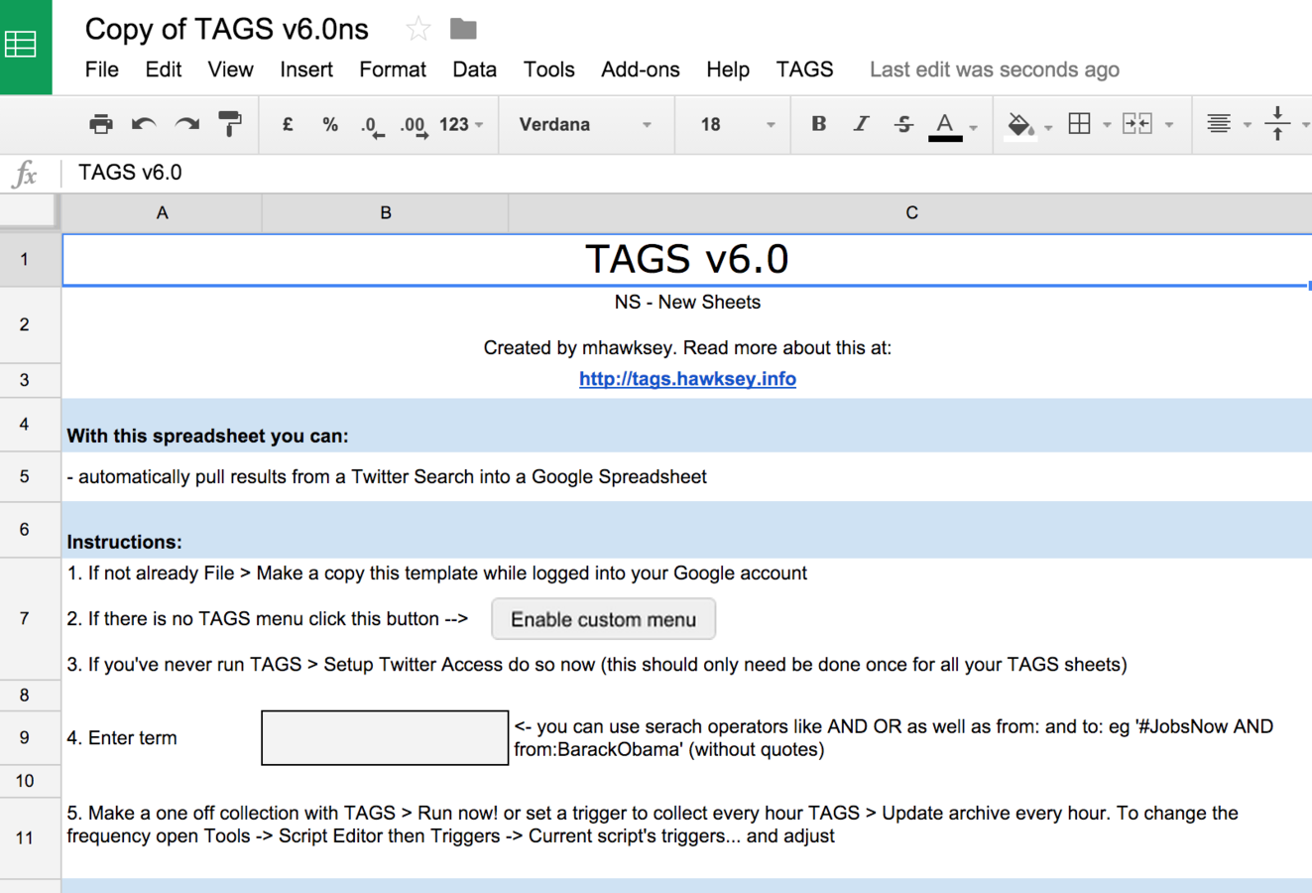This screenshot has height=893, width=1312.
Task: Select the '4. Enter term' cell
Action: 162,738
